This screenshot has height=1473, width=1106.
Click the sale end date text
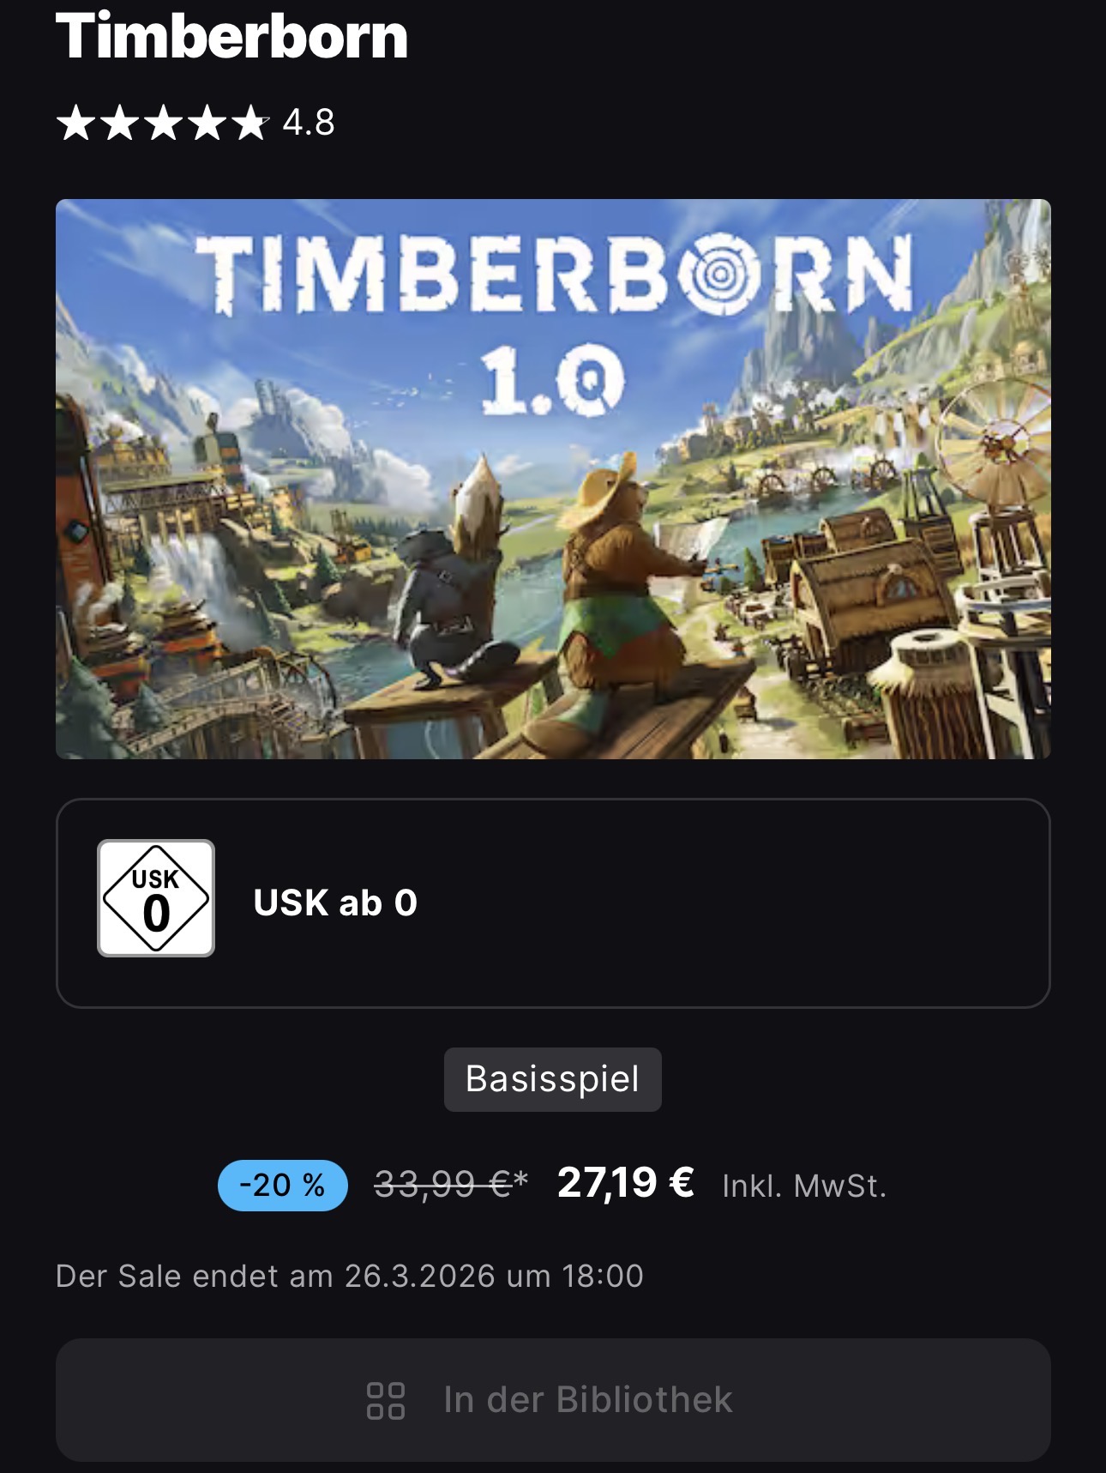350,1276
